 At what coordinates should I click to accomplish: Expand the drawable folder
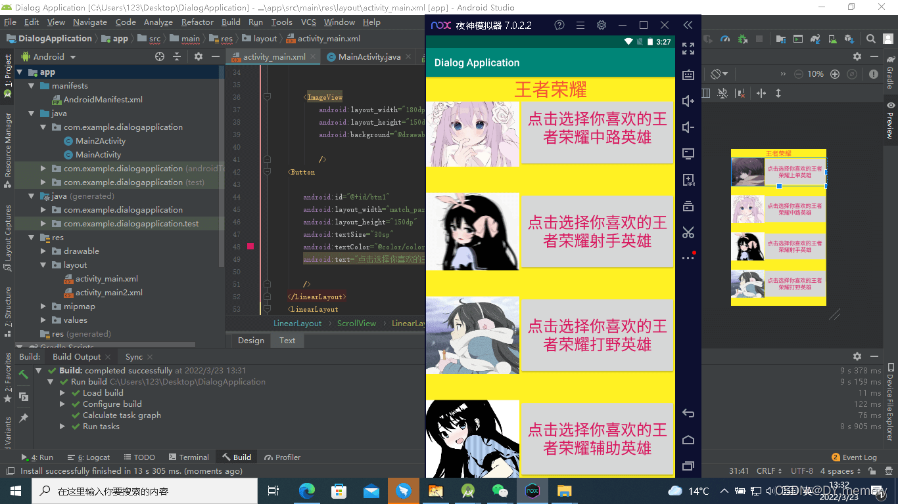coord(43,251)
